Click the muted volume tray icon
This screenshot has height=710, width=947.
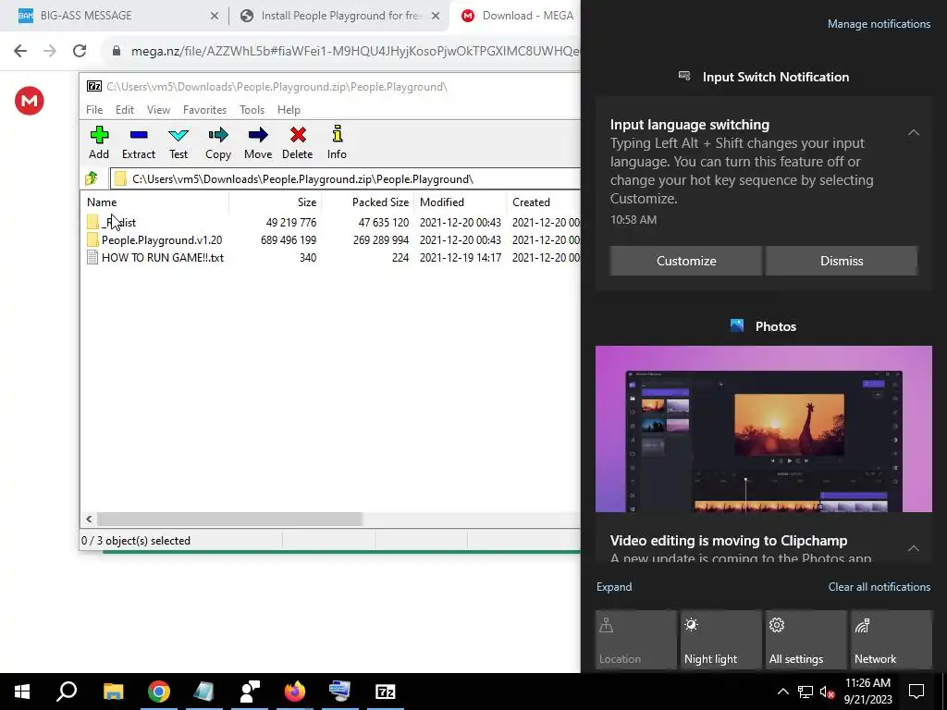(827, 692)
